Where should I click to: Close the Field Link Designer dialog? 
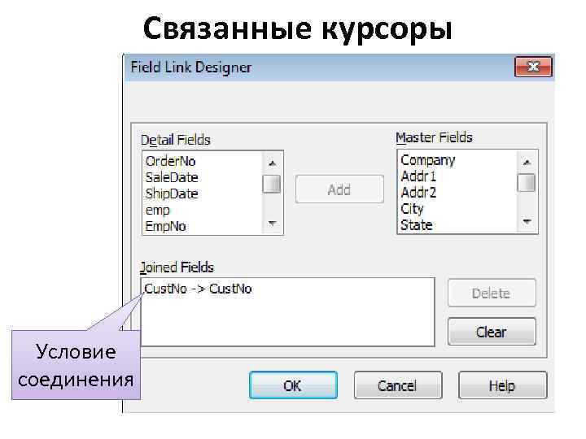point(533,67)
